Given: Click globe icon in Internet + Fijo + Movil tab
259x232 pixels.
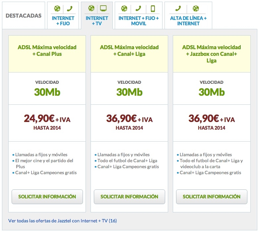Looking at the screenshot, I should (124, 8).
